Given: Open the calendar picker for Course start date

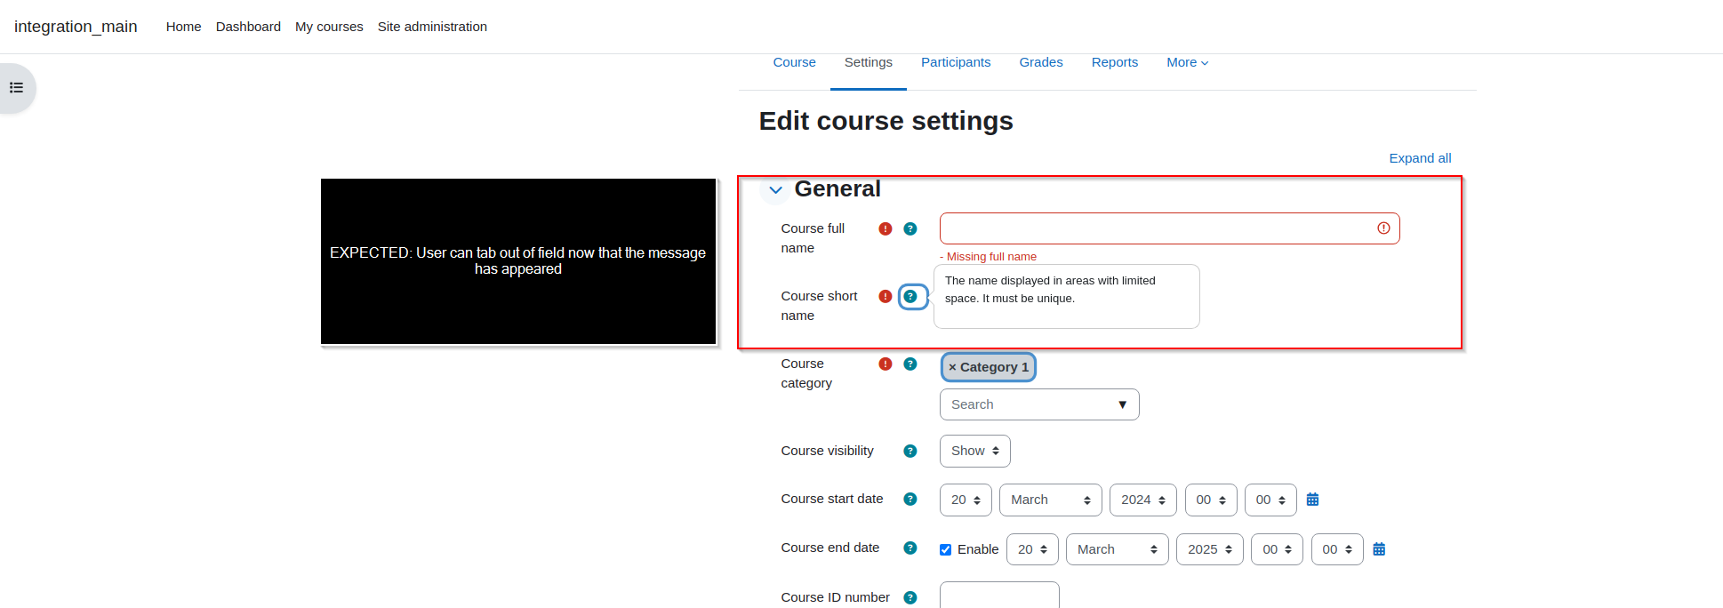Looking at the screenshot, I should click(x=1312, y=500).
